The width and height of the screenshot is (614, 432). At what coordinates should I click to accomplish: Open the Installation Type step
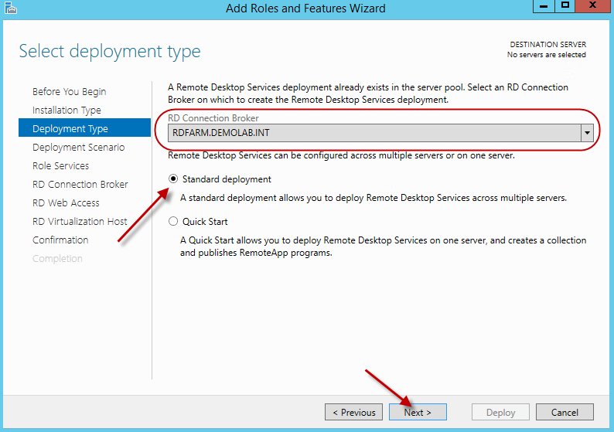coord(67,111)
